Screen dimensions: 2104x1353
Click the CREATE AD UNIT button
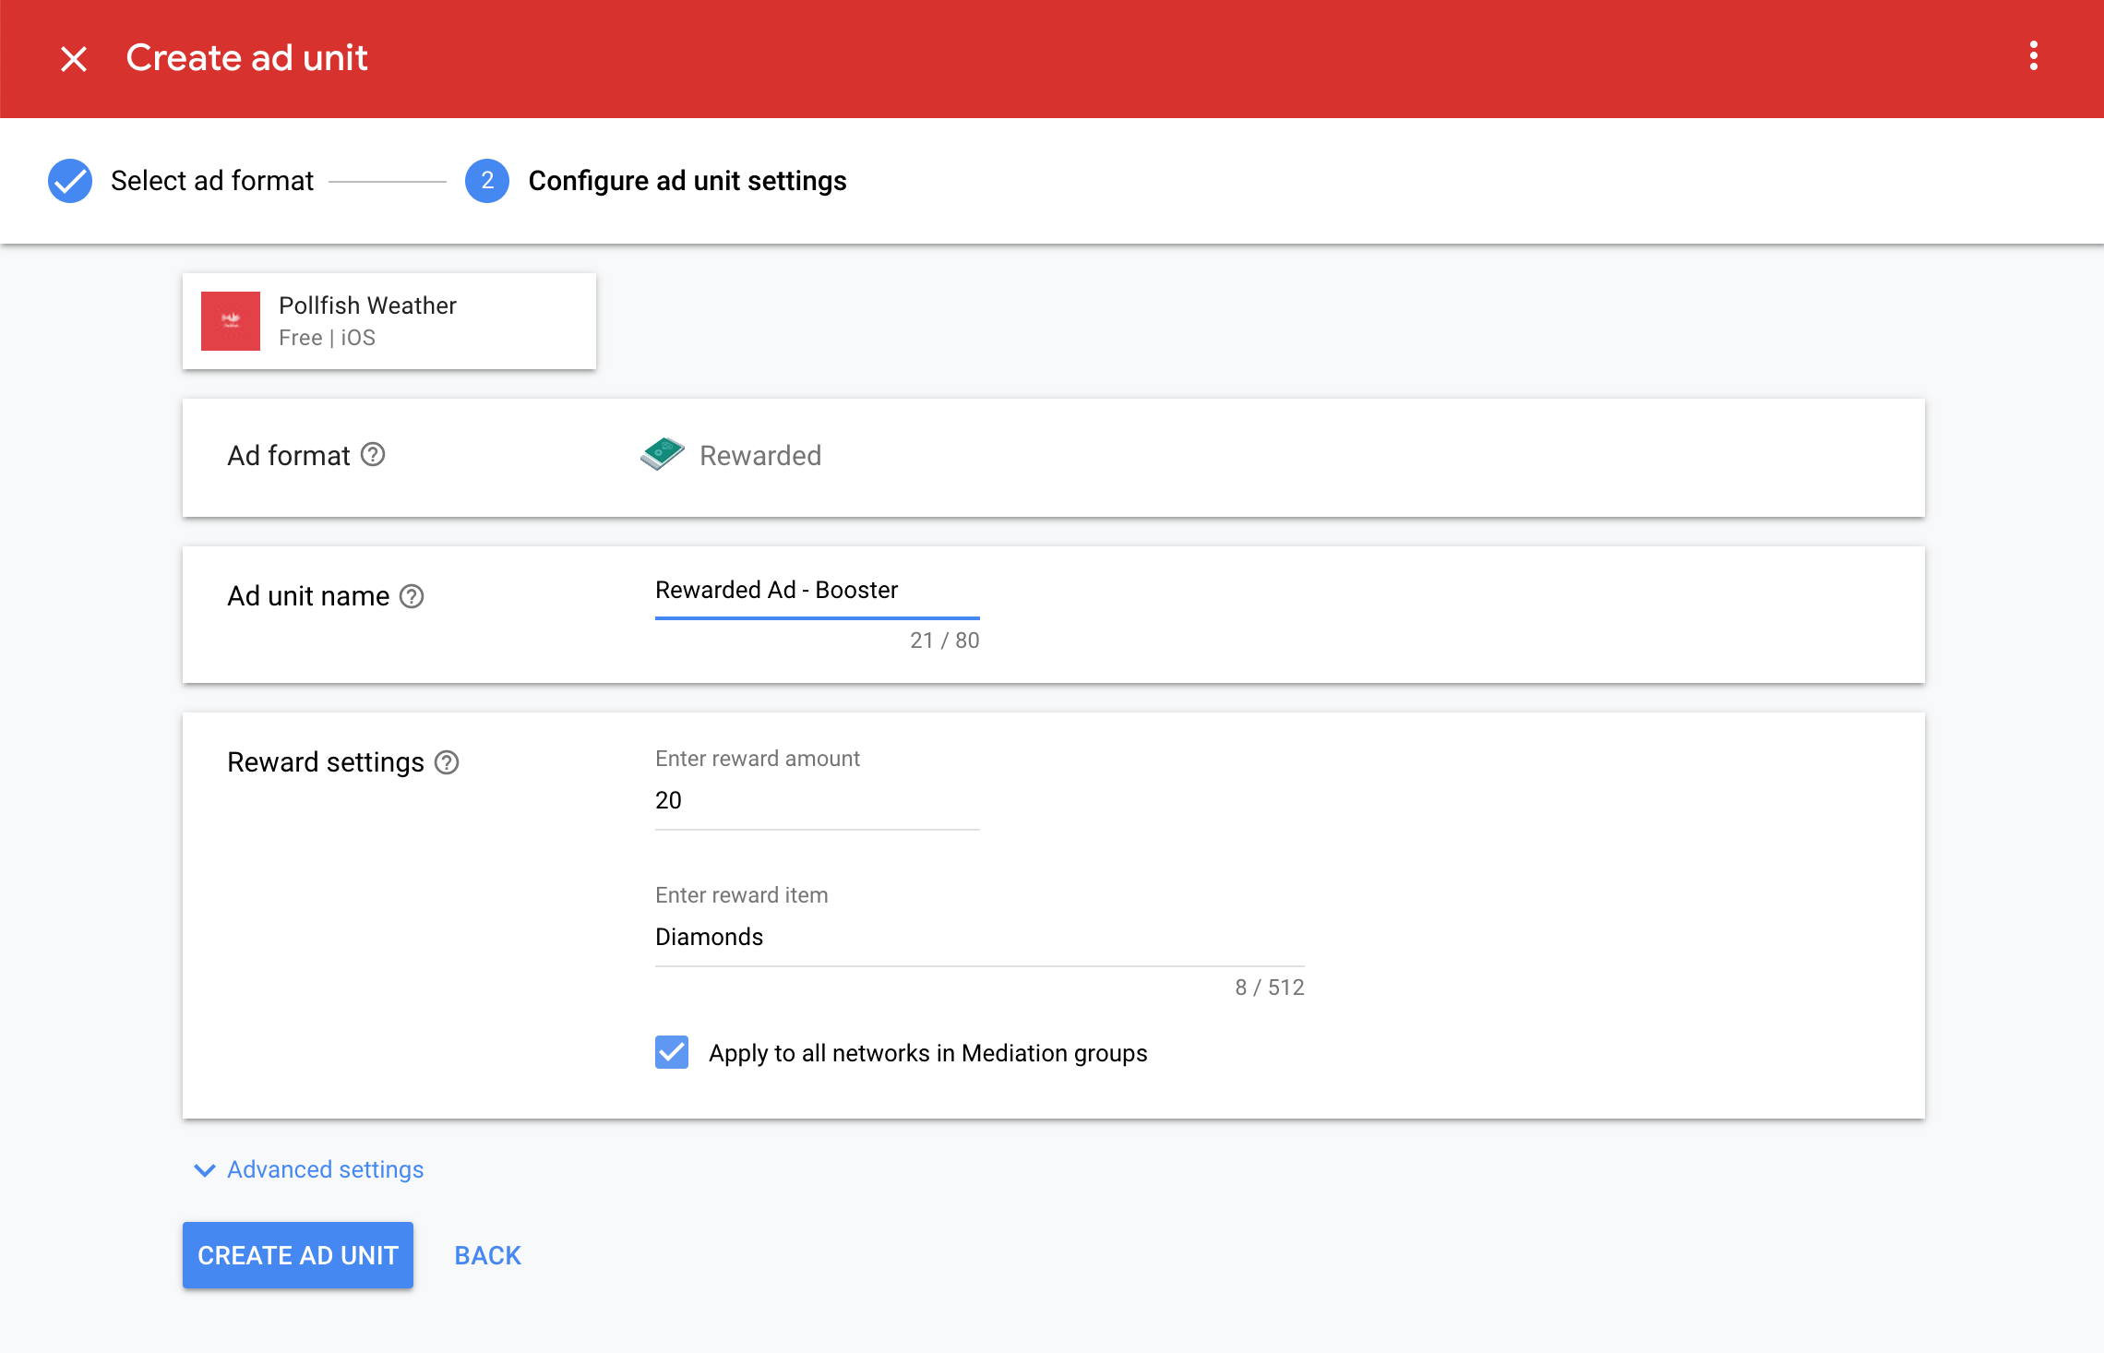point(298,1255)
